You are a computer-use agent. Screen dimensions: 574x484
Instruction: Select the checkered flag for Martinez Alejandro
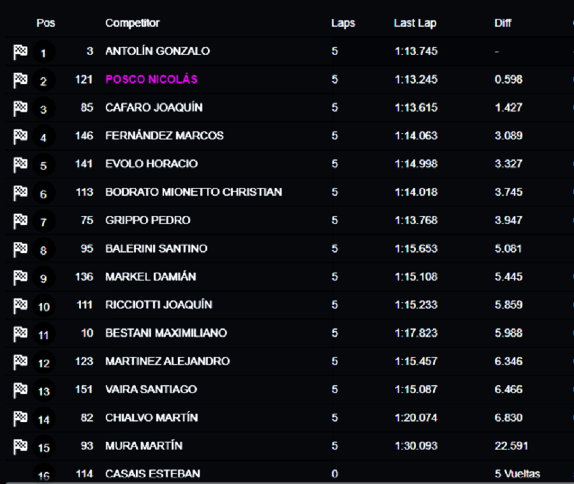pyautogui.click(x=20, y=362)
